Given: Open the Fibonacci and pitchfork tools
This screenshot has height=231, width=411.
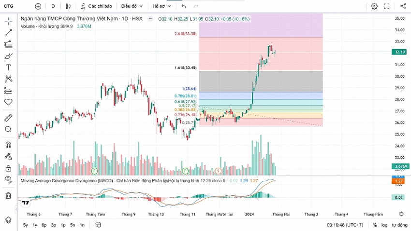Looking at the screenshot, I should (8, 44).
